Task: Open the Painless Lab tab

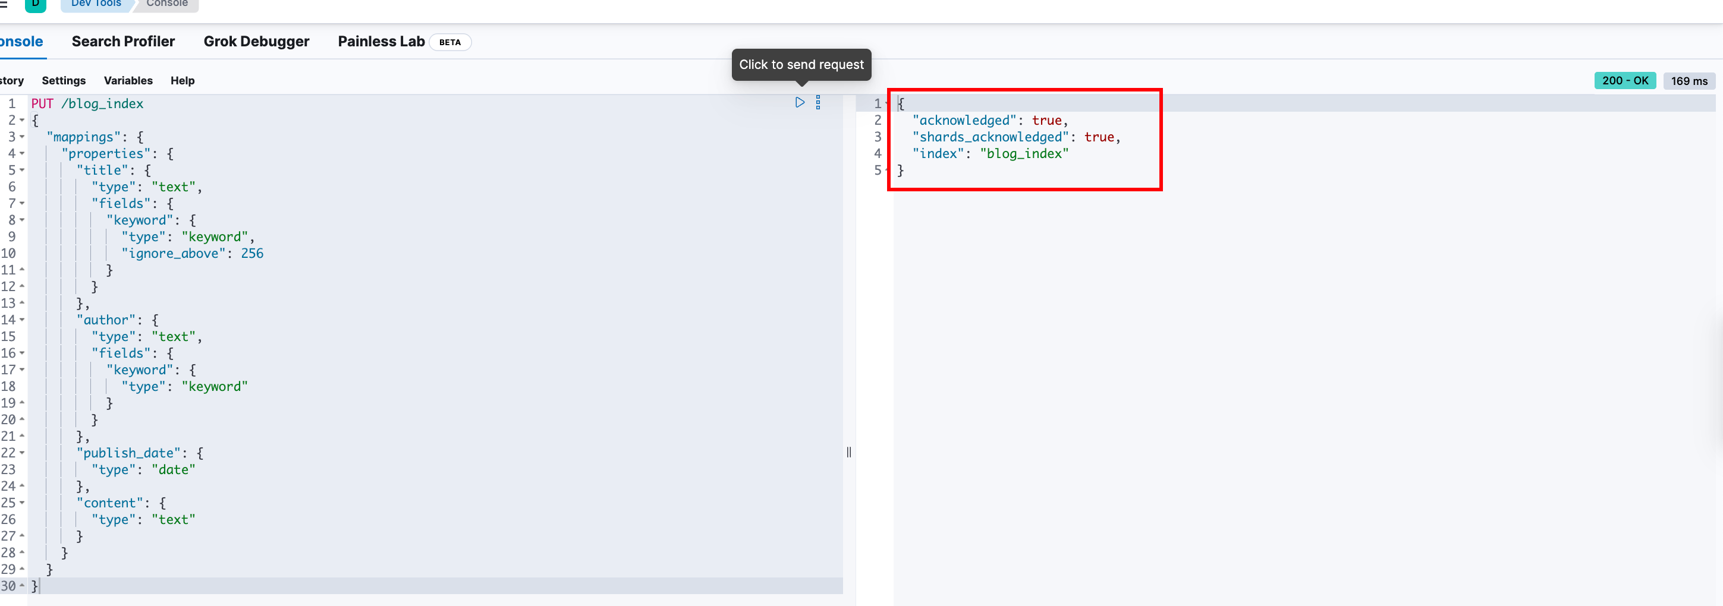Action: (x=381, y=42)
